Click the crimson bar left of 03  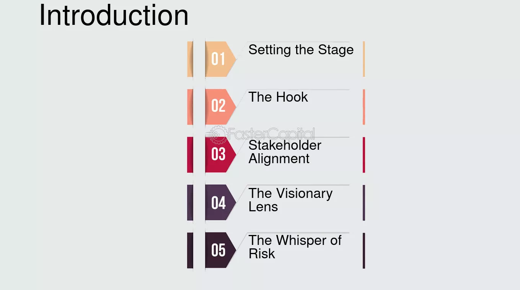(190, 155)
